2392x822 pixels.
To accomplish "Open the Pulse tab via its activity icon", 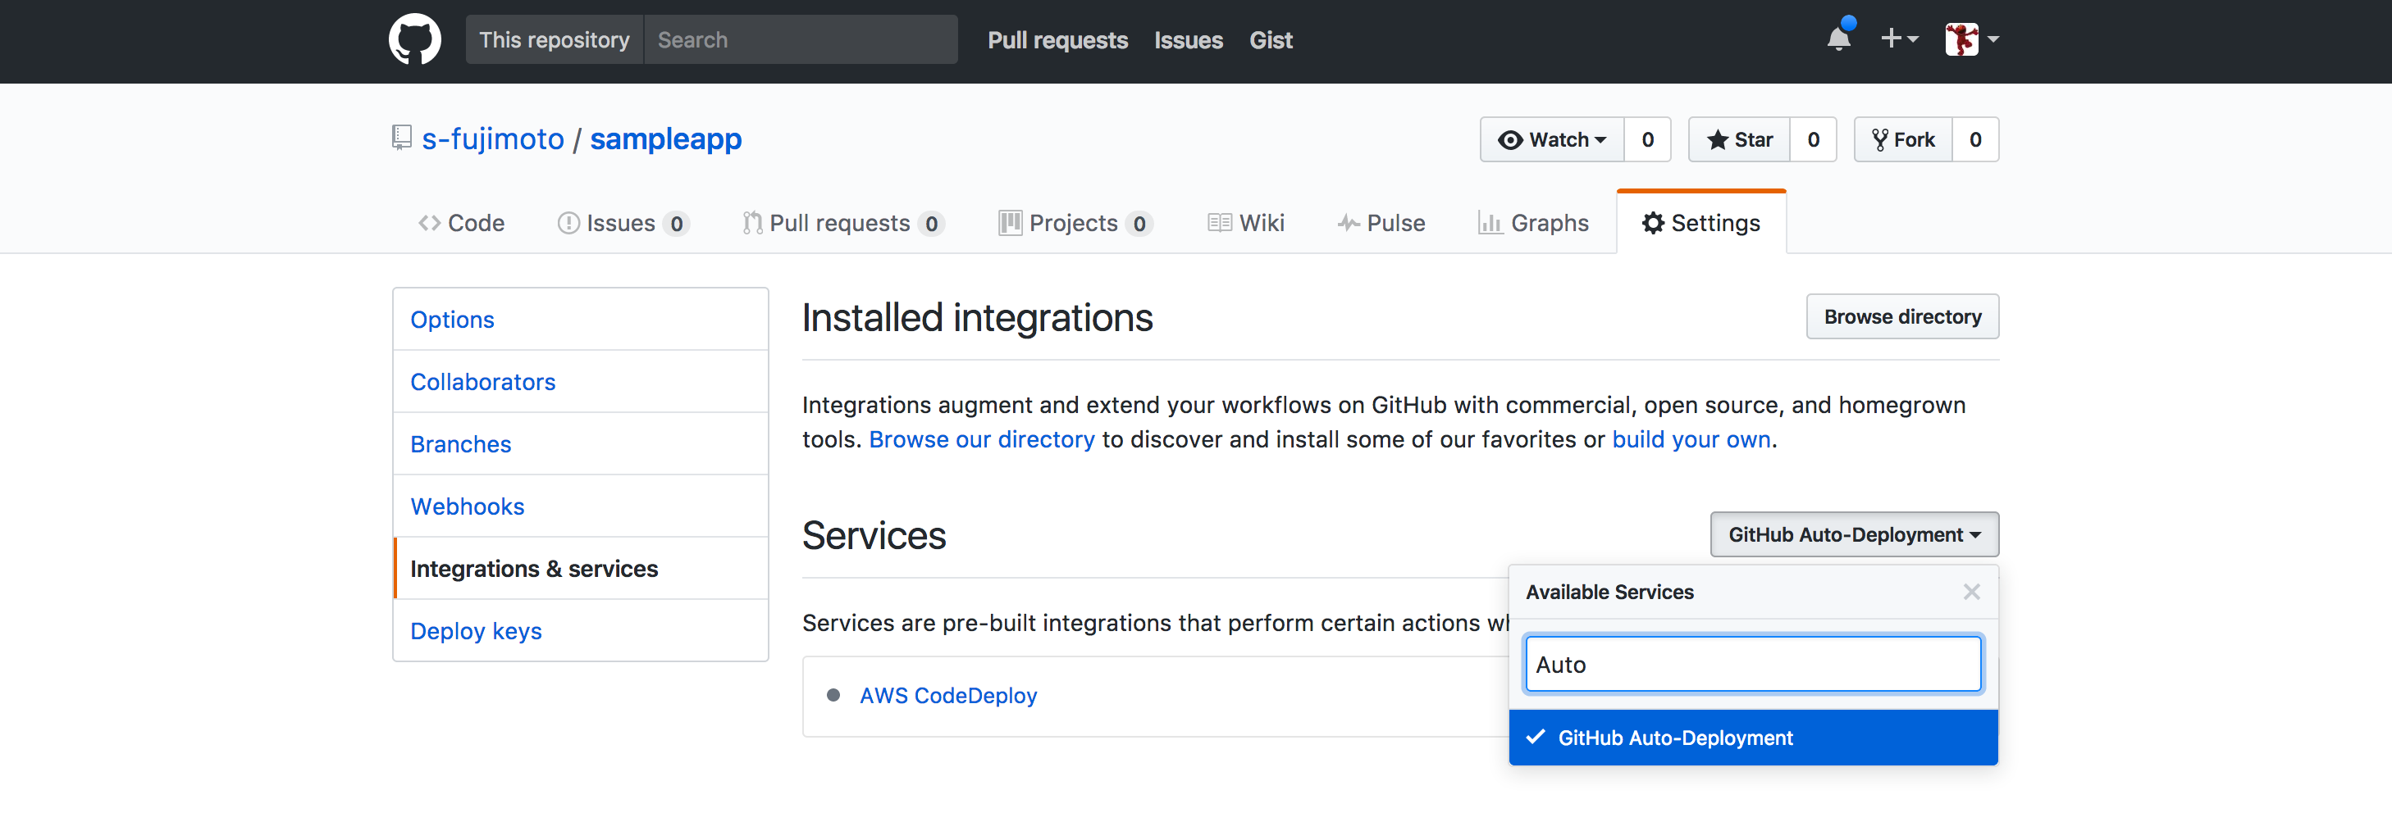I will 1349,222.
